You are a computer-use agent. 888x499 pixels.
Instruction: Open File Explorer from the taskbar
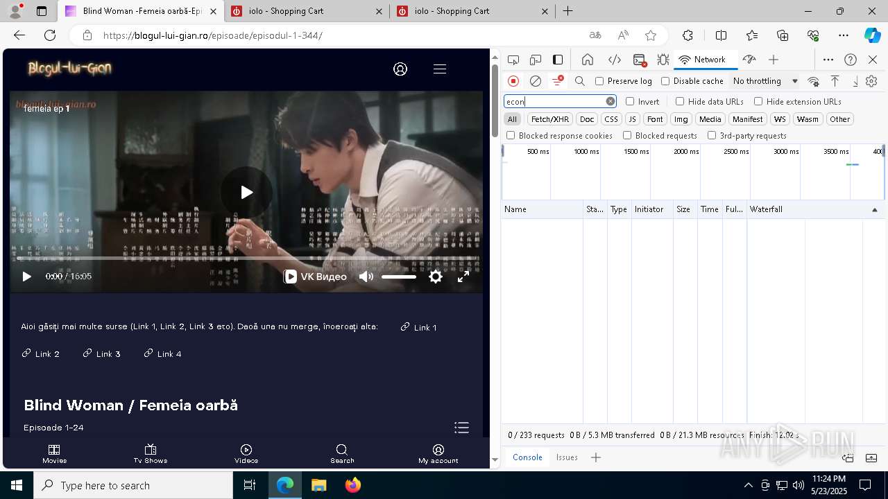[318, 485]
